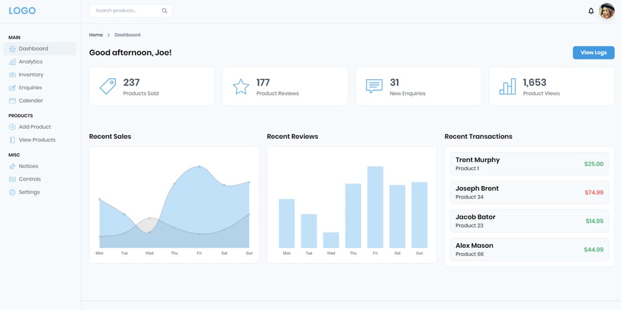Click the View Products list icon
621x310 pixels.
click(x=12, y=140)
